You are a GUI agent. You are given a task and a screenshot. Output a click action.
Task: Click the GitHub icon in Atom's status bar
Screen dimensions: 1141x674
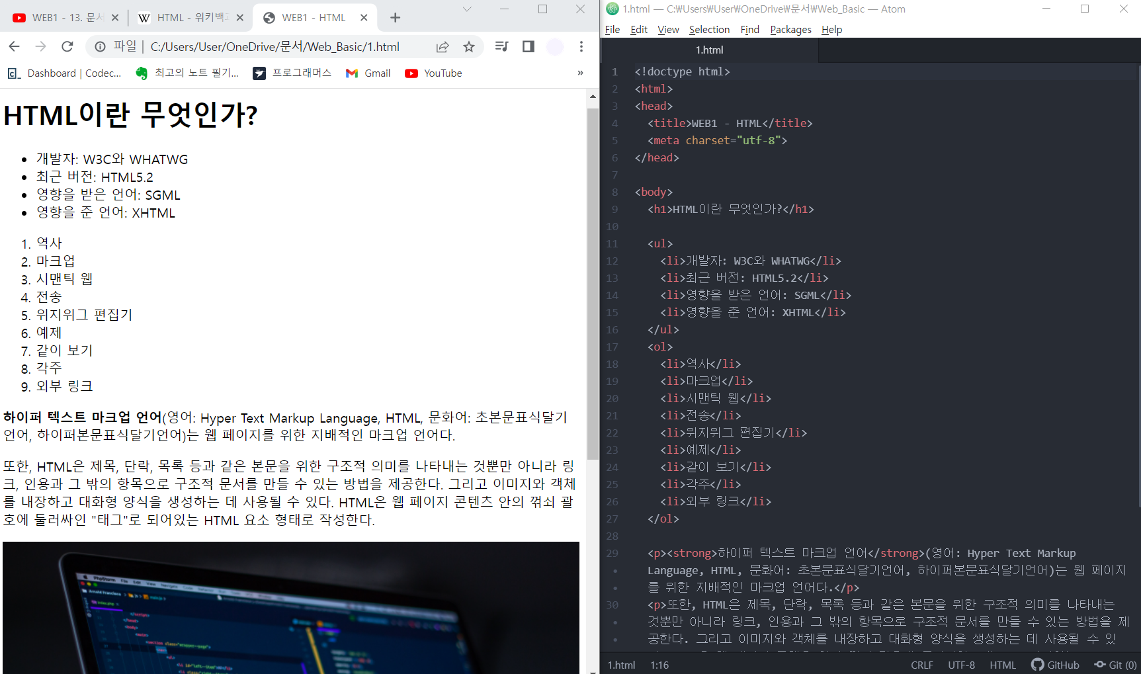coord(1055,665)
